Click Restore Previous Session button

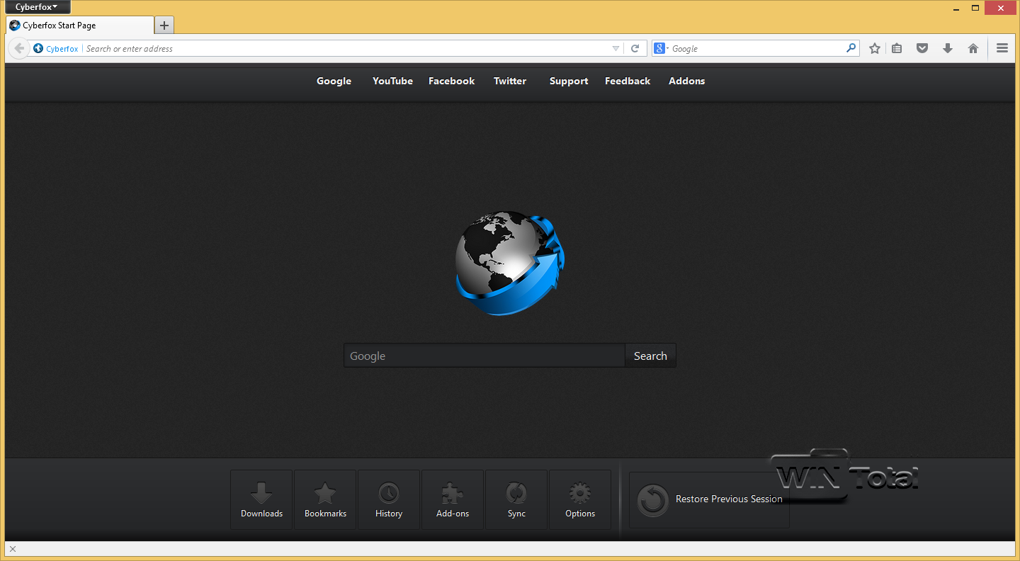(x=709, y=500)
